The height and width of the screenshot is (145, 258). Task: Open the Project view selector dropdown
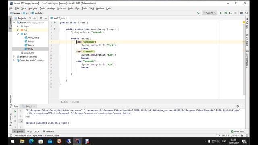coord(20,18)
